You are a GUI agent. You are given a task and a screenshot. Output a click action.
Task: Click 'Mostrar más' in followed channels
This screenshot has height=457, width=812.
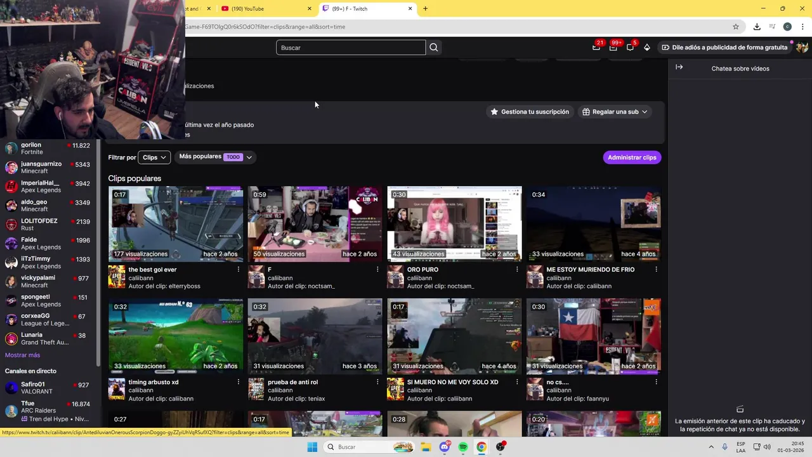click(22, 355)
